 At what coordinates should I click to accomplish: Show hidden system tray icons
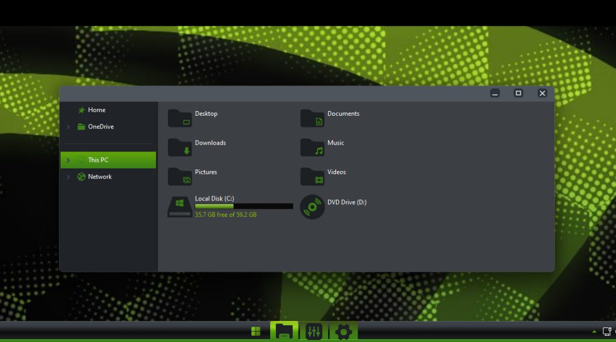(x=594, y=331)
